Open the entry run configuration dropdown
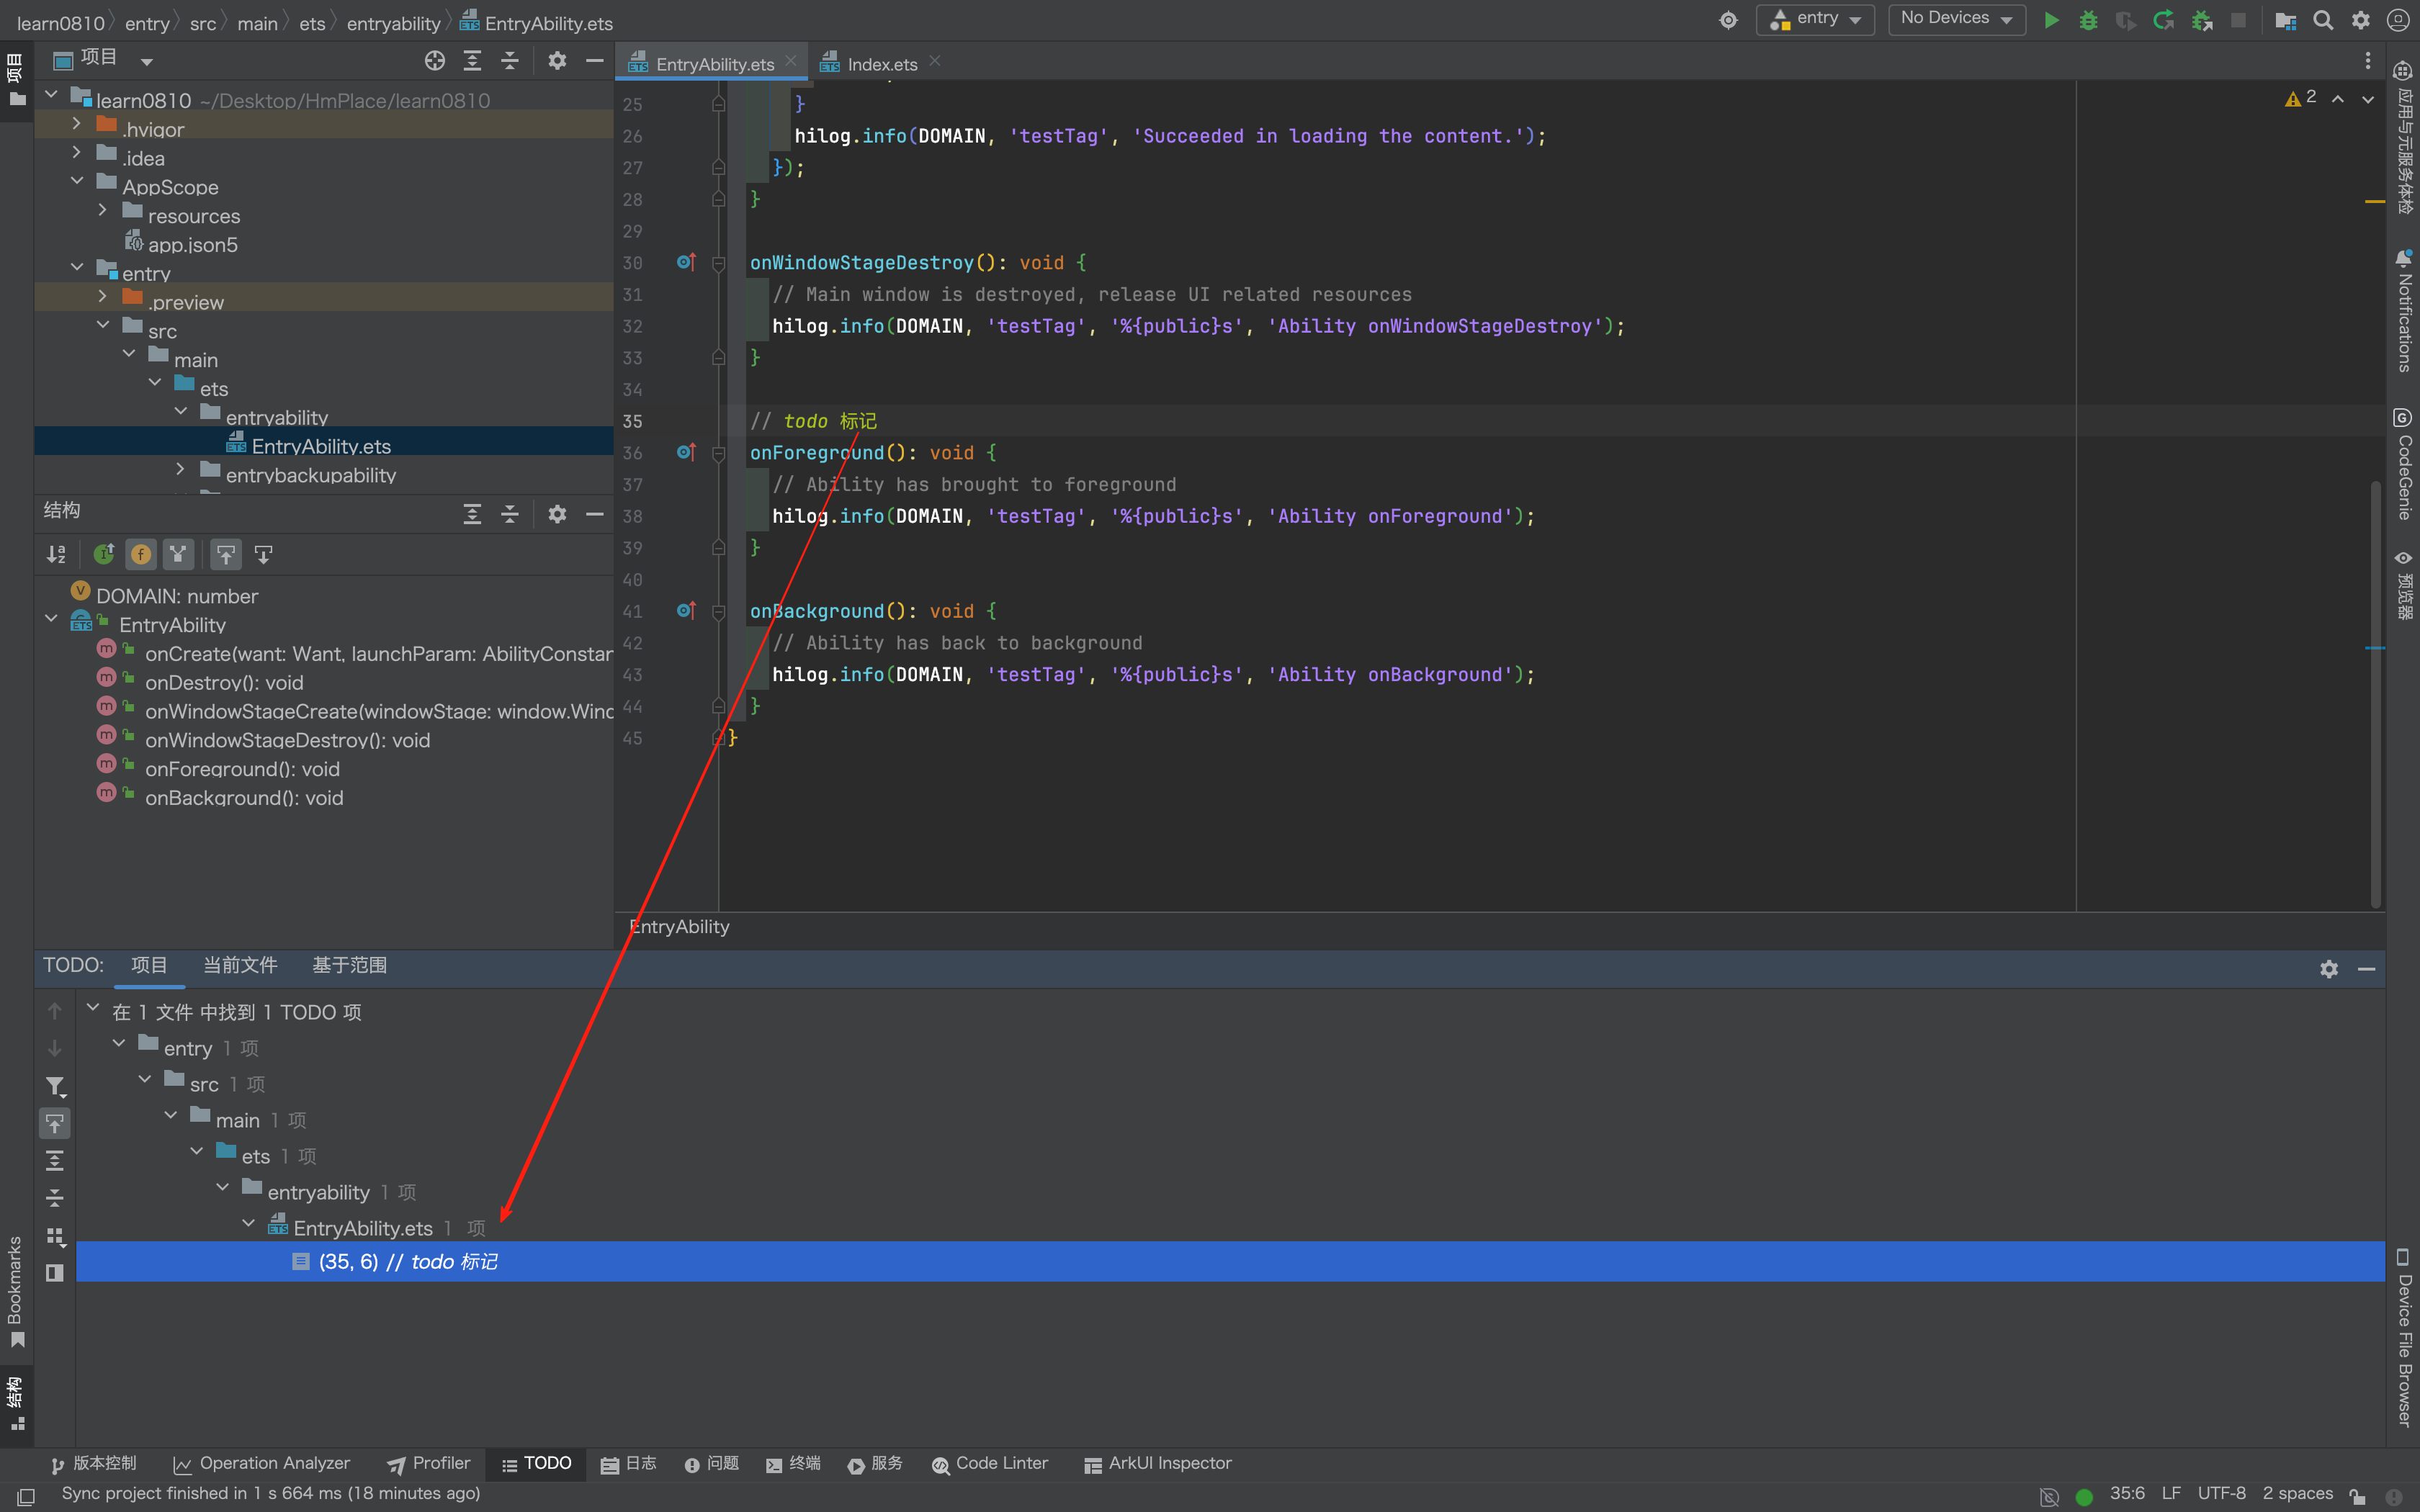 pyautogui.click(x=1815, y=19)
